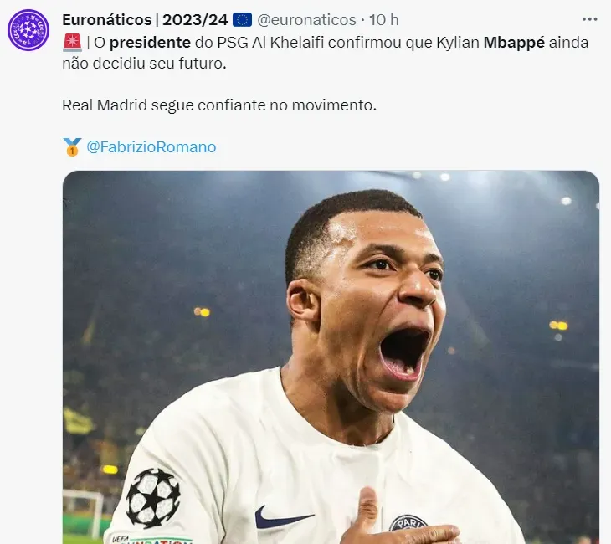Screen dimensions: 611x544
Task: Click the red siren emoji
Action: point(72,43)
